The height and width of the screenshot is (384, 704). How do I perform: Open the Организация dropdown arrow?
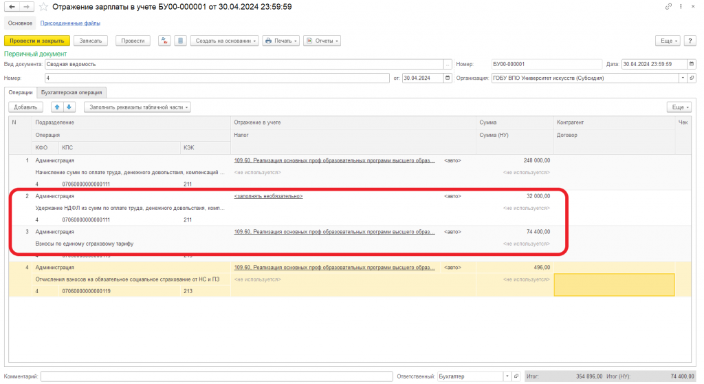coord(683,78)
